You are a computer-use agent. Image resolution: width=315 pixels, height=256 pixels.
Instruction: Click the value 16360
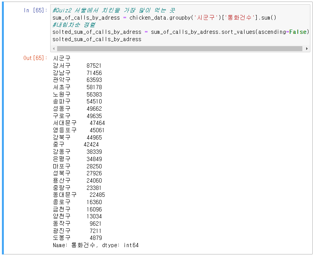coord(94,202)
